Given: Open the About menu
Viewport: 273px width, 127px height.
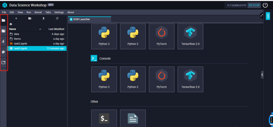Looking at the screenshot, I should coord(71,12).
